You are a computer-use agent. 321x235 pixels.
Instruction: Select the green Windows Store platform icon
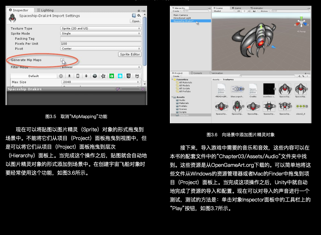click(x=112, y=76)
